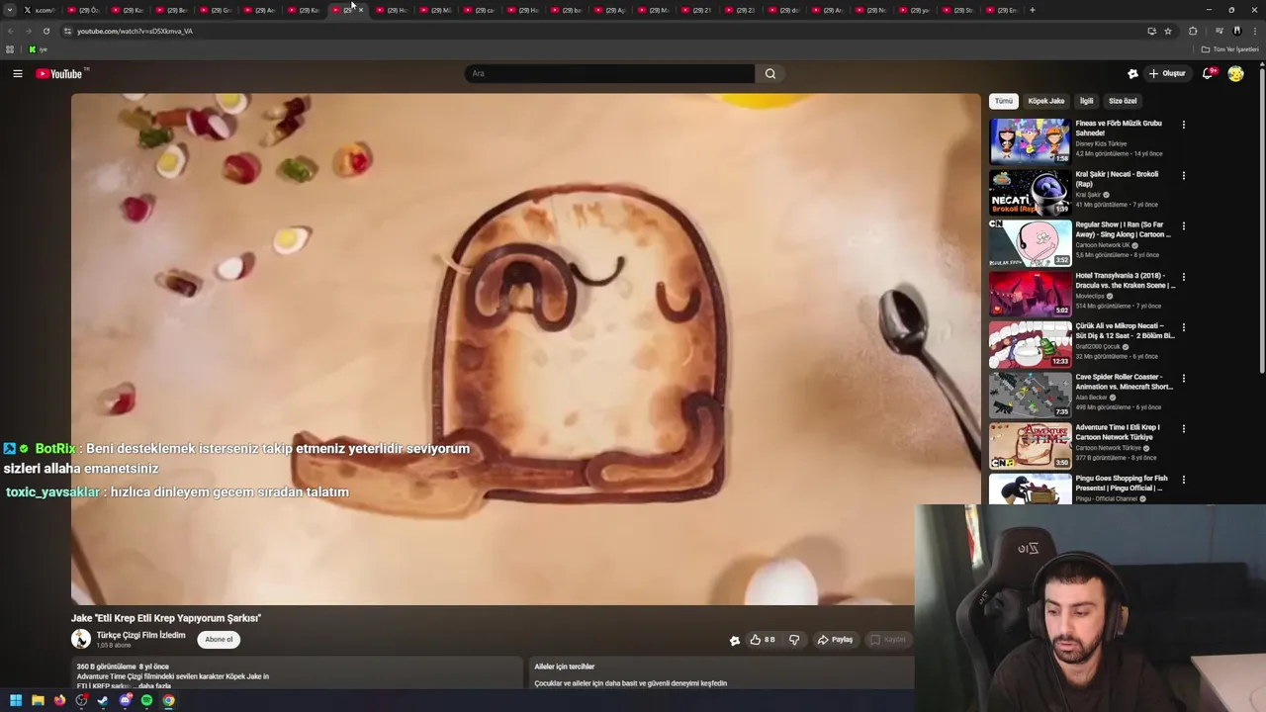Click Aileler için tercihler heading

(565, 667)
